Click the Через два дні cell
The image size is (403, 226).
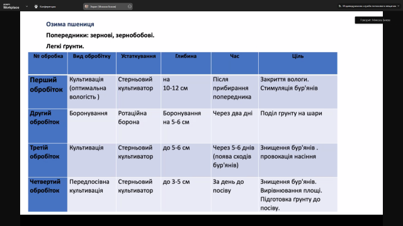pos(232,113)
